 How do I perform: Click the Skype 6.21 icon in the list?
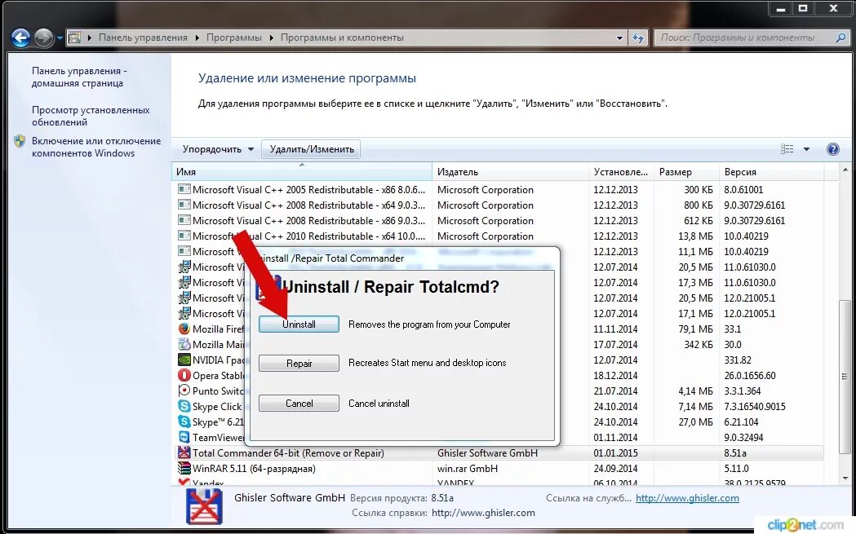coord(184,421)
